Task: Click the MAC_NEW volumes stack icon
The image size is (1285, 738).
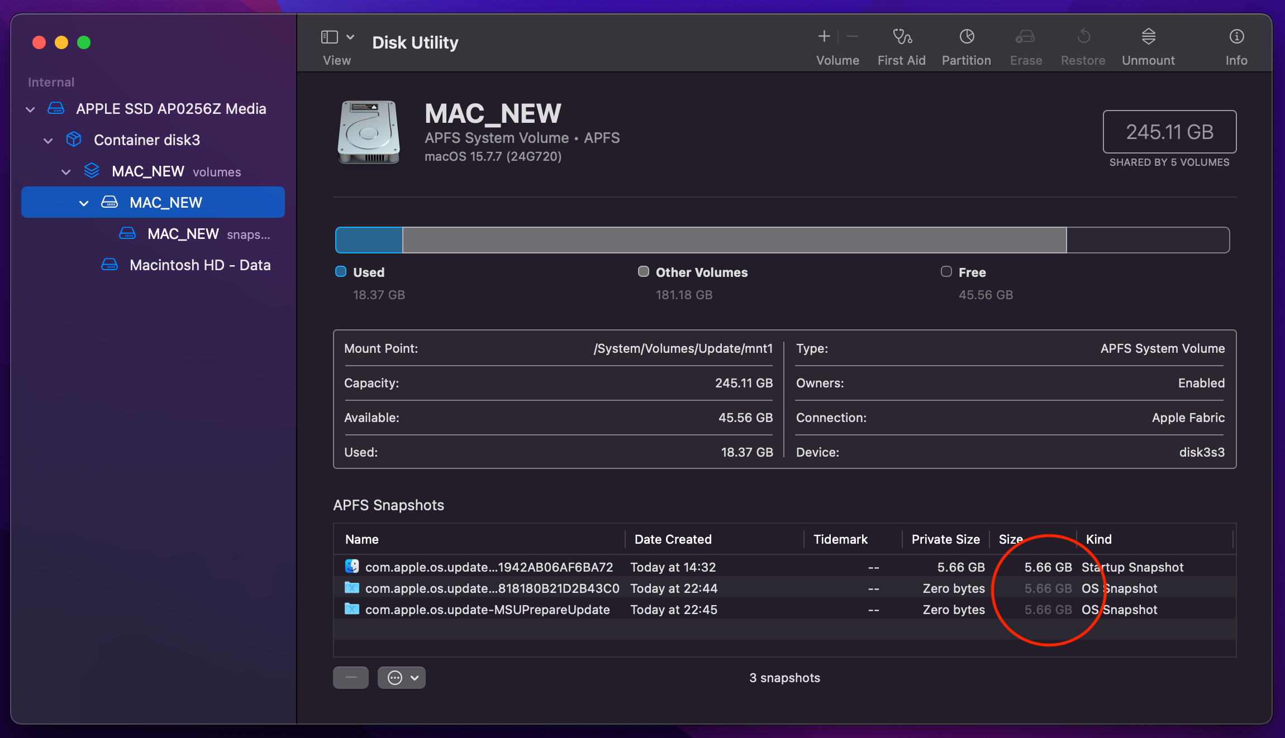Action: click(x=92, y=171)
